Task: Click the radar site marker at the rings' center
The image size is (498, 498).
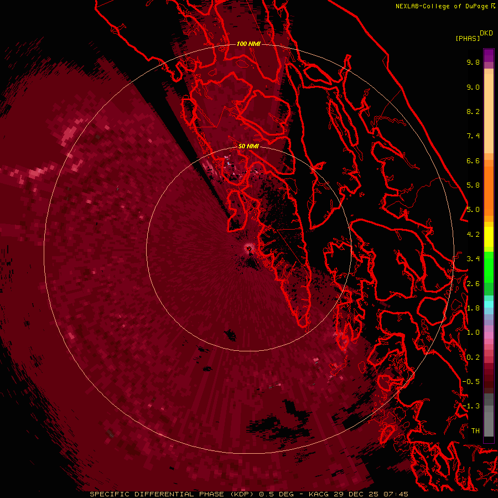Action: pyautogui.click(x=249, y=248)
